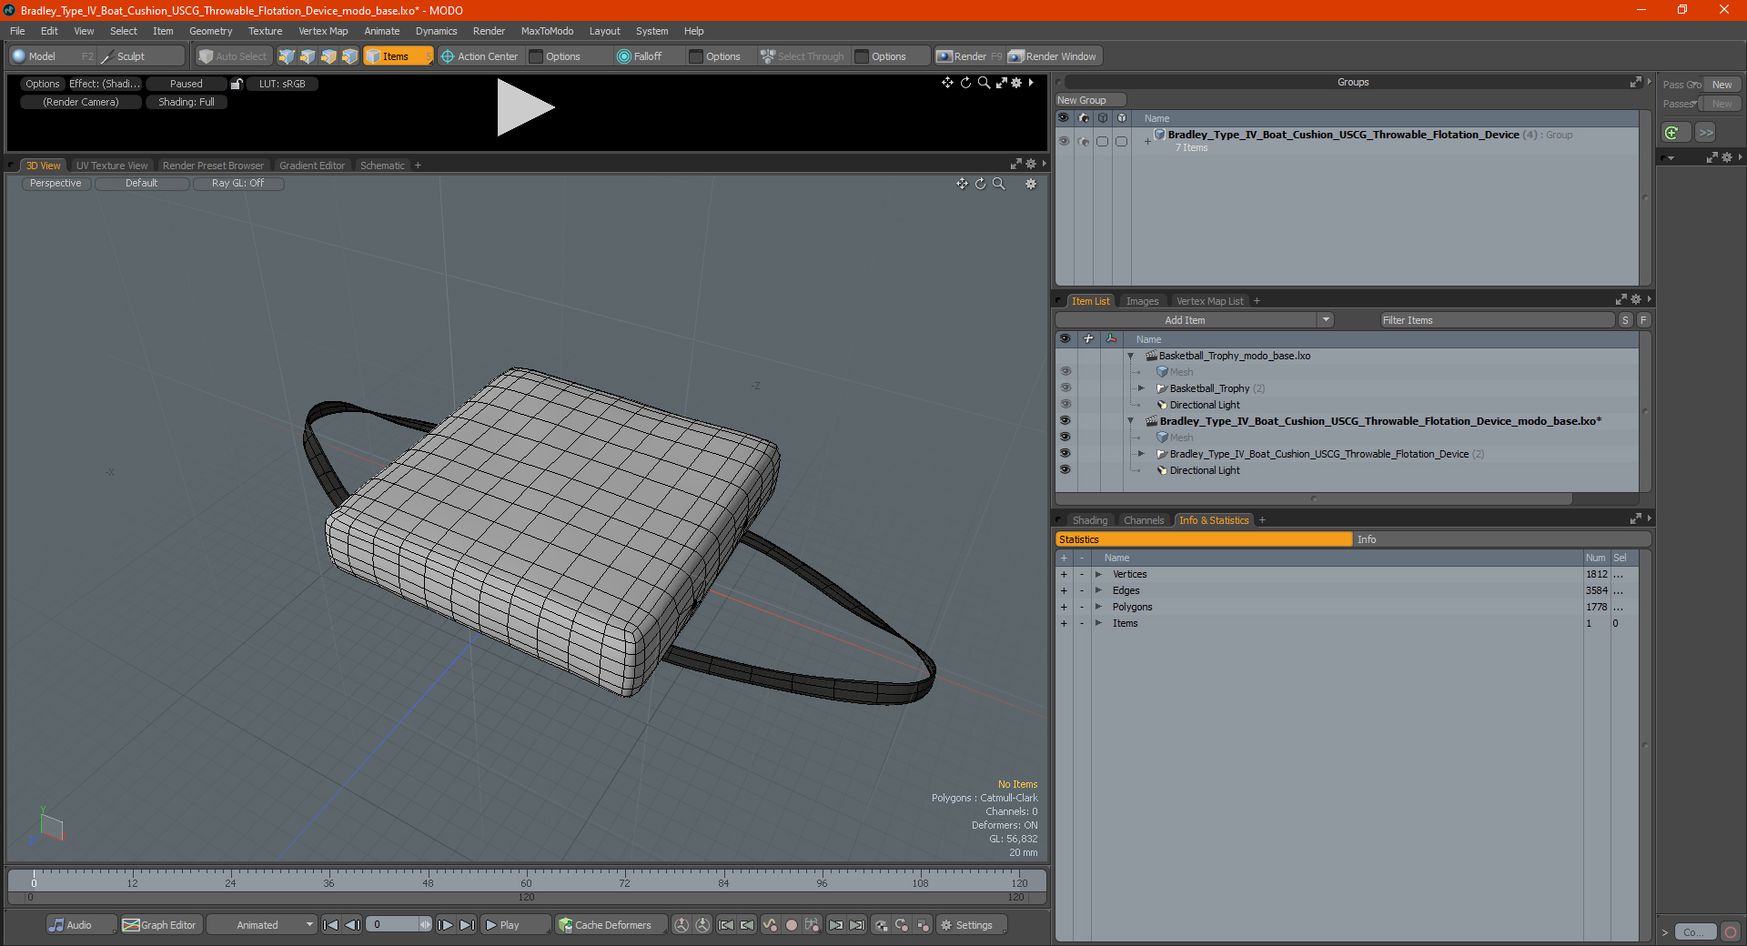
Task: Open Add Item dropdown arrow
Action: tap(1326, 320)
